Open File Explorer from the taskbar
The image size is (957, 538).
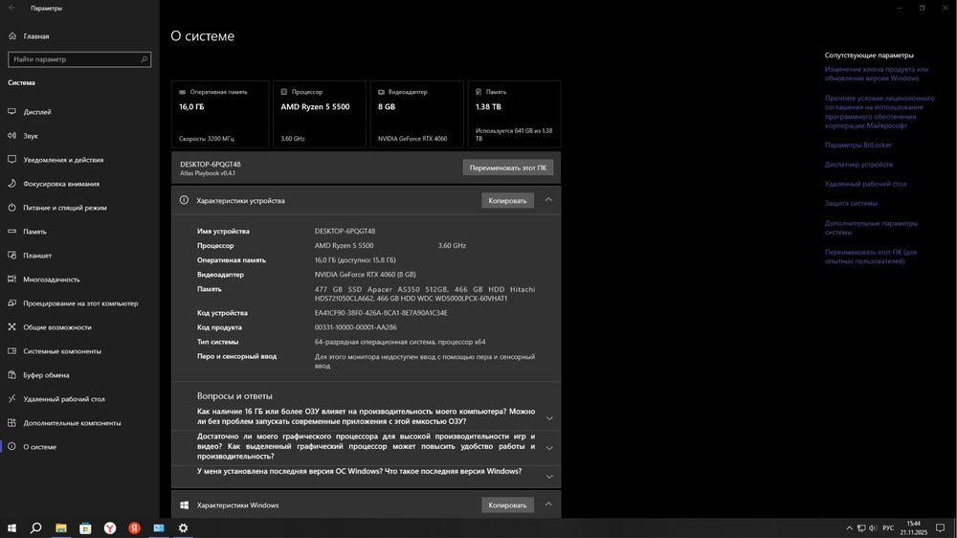[x=61, y=528]
